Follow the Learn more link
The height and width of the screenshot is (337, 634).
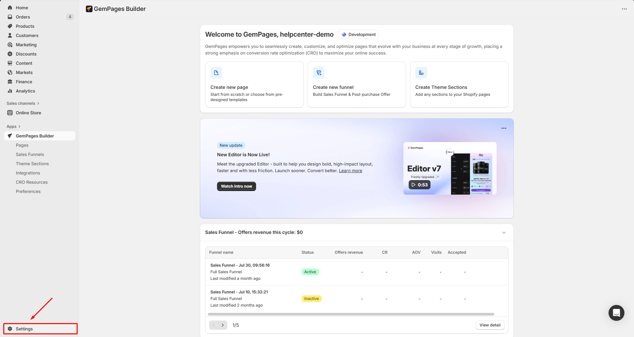click(350, 171)
